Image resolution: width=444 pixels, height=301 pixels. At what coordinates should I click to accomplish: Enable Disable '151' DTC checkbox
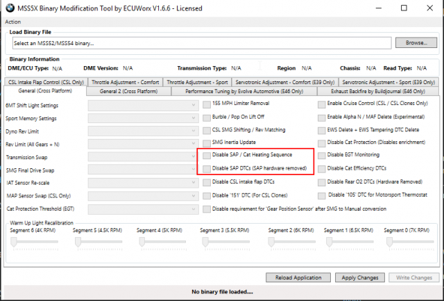tap(207, 196)
